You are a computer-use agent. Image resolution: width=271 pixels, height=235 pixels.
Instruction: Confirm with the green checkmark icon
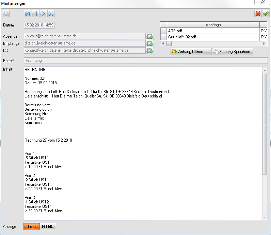tap(266, 14)
